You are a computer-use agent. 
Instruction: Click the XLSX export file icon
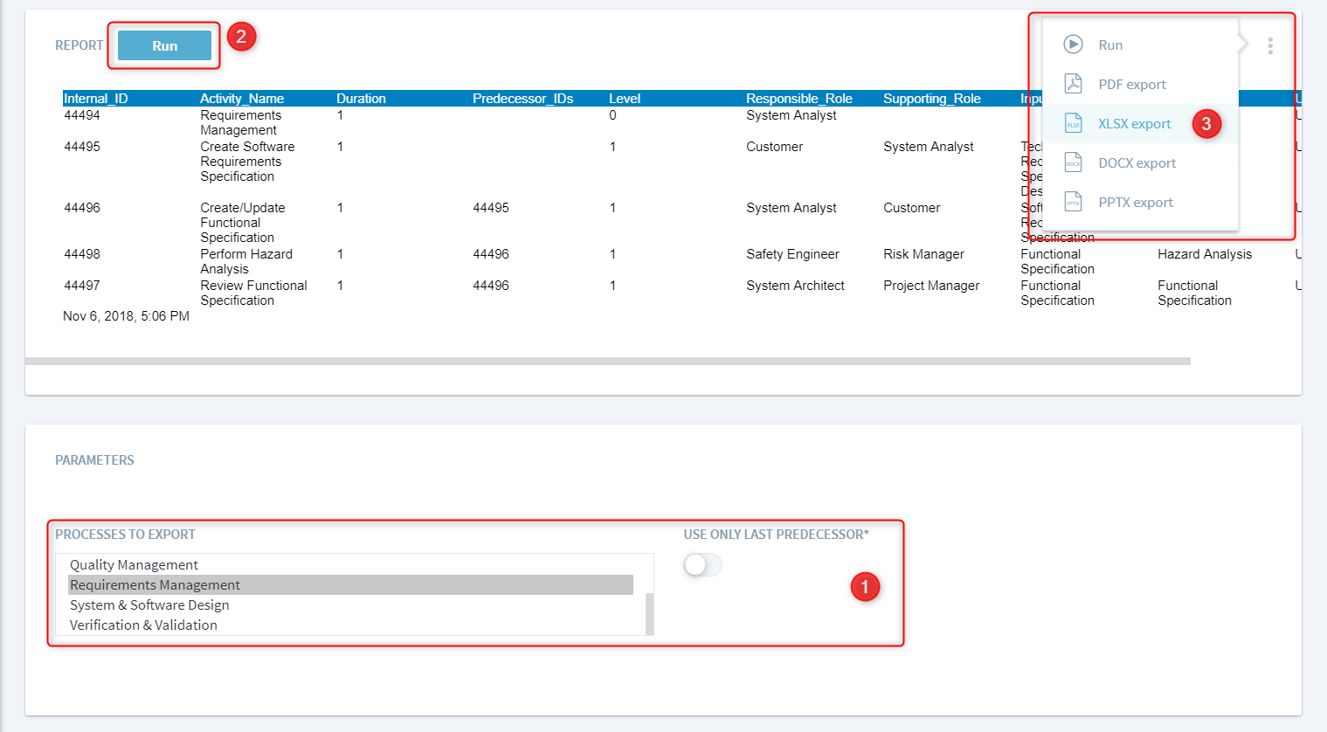(x=1073, y=124)
